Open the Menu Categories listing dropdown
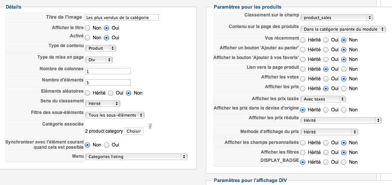This screenshot has height=185, width=392. [x=136, y=157]
